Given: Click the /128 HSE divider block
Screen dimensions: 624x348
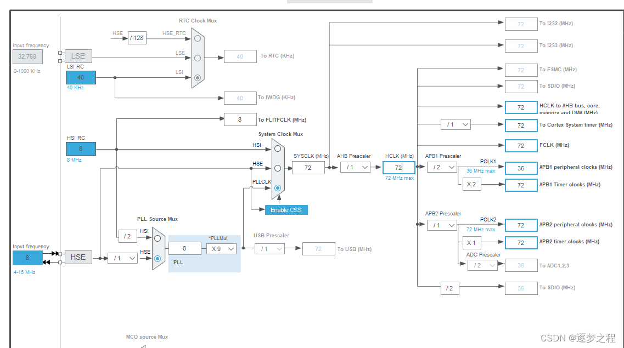Looking at the screenshot, I should tap(137, 38).
